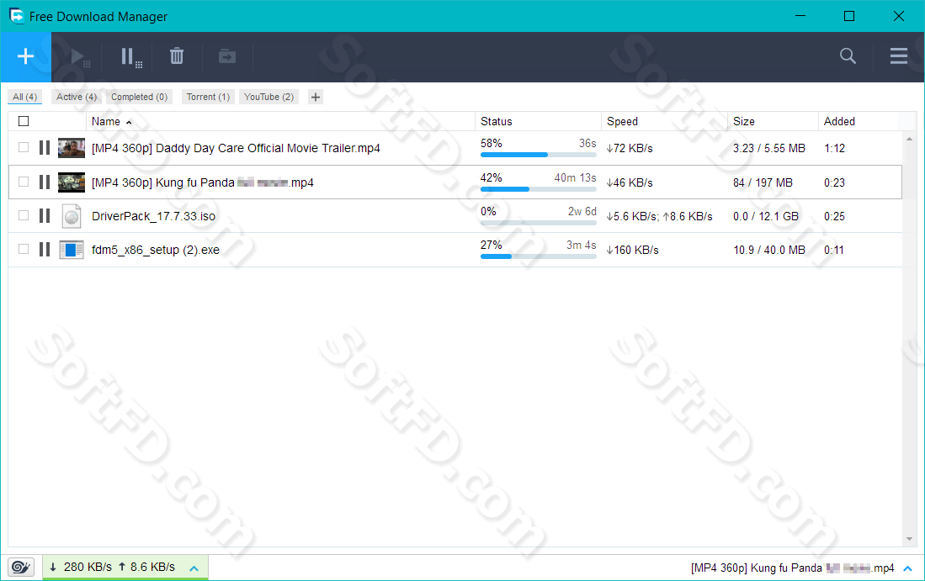
Task: Click the Kung fu Panda video thumbnail
Action: coord(72,182)
